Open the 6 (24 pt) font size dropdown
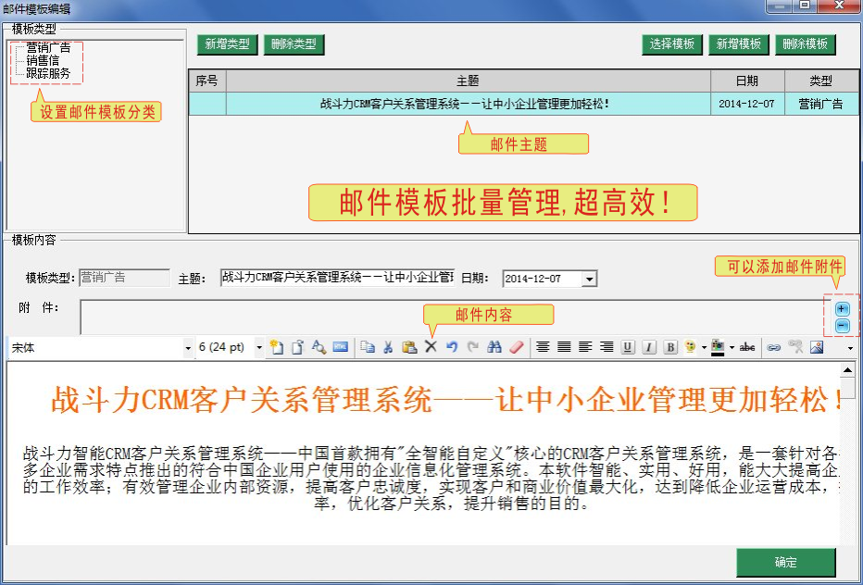This screenshot has height=585, width=863. point(258,348)
